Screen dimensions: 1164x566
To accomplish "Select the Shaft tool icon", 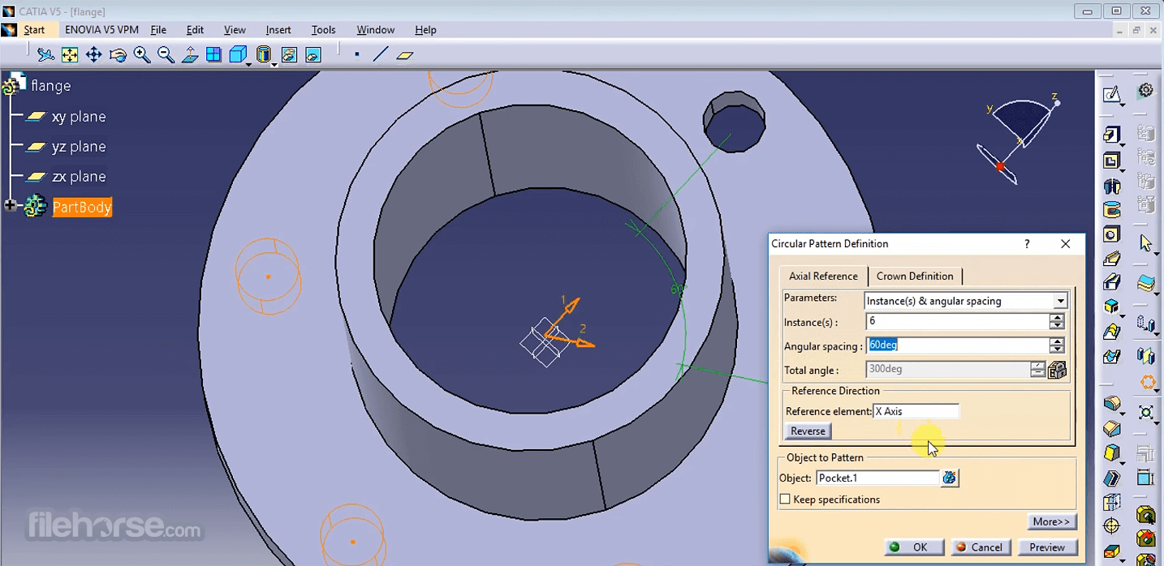I will tap(1111, 186).
